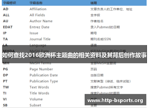Click the 文章负责人的工作单位、地址 description
Viewport: 149px width, 108px height.
pos(111,9)
